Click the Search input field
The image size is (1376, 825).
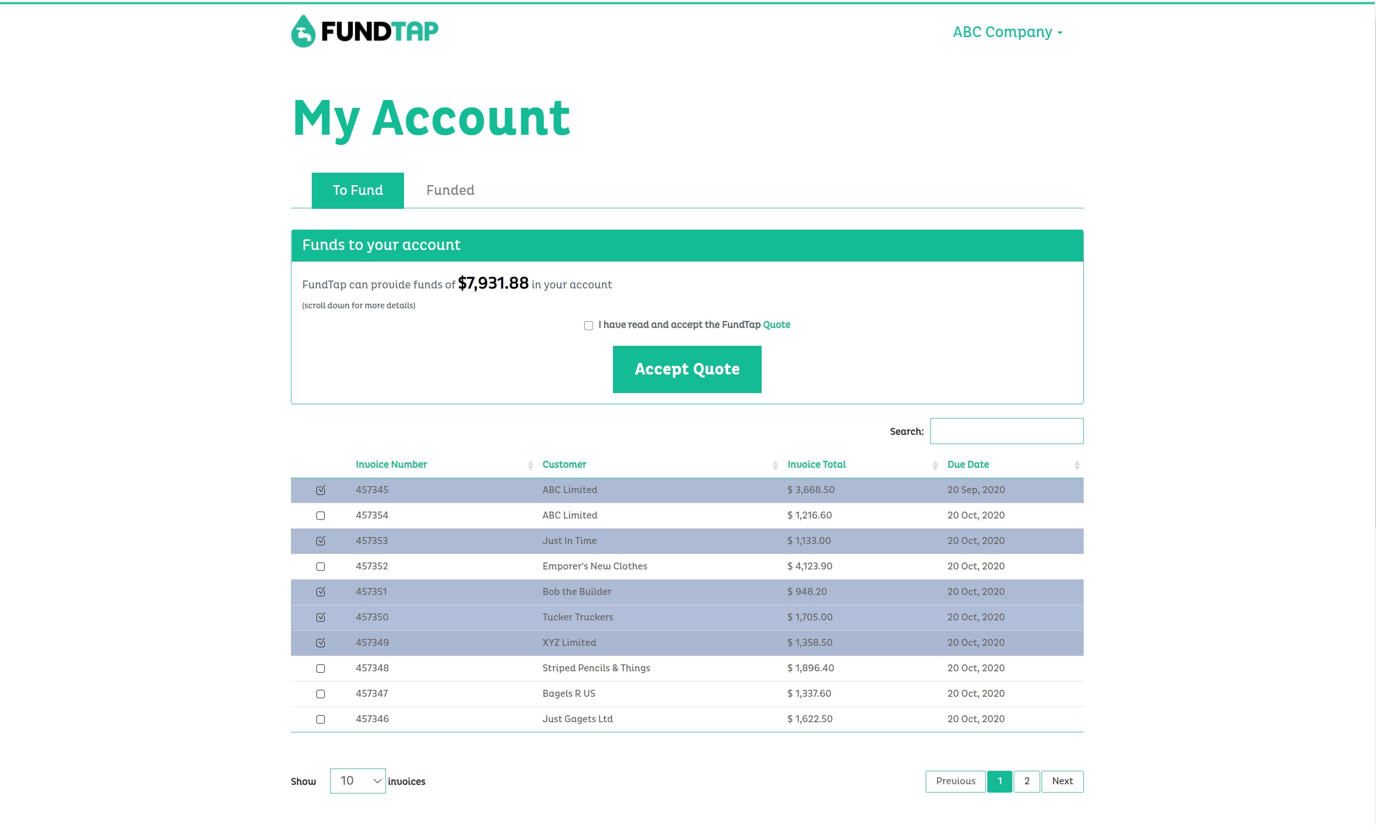1006,430
